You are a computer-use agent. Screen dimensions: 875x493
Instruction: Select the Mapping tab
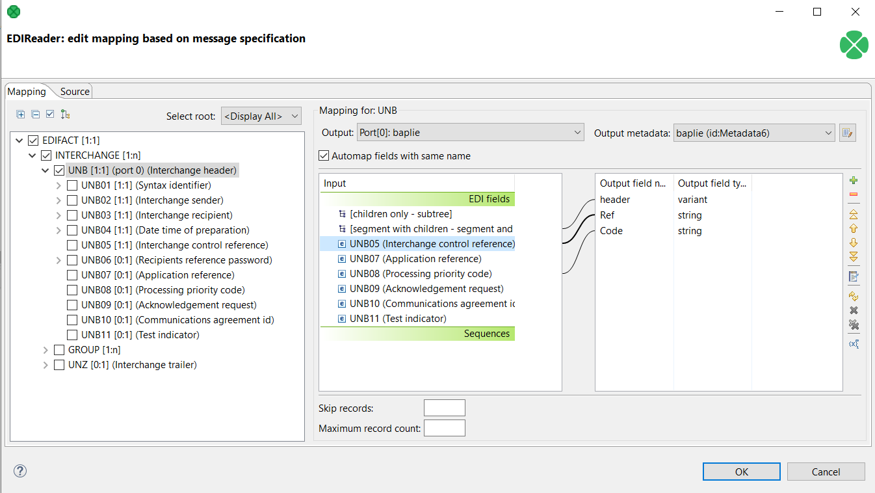[x=27, y=92]
